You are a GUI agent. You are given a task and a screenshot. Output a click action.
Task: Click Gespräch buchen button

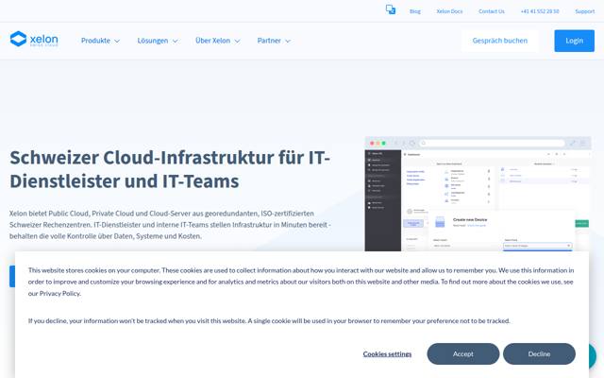(x=499, y=41)
